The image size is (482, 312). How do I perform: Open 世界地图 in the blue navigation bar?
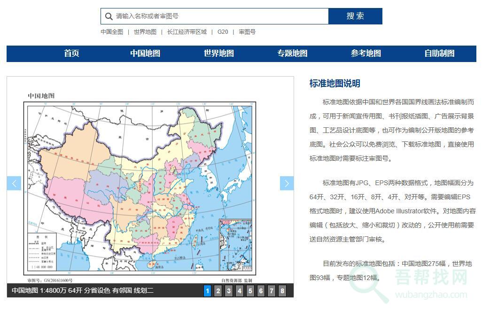(218, 54)
